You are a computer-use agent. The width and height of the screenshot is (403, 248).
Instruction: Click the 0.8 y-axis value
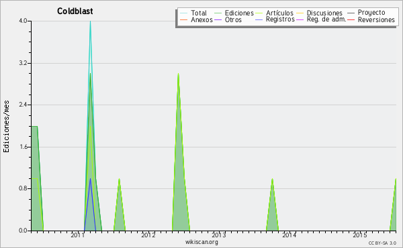pos(23,189)
